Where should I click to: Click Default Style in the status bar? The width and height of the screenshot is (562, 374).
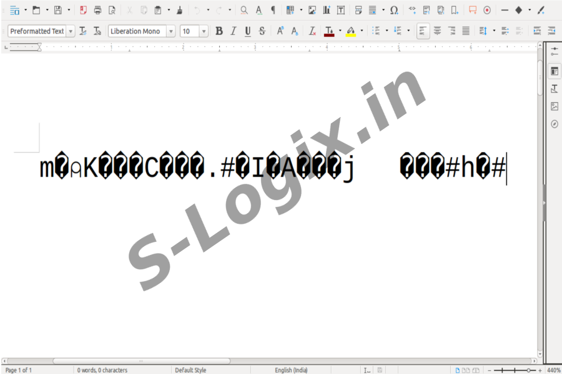pos(190,370)
